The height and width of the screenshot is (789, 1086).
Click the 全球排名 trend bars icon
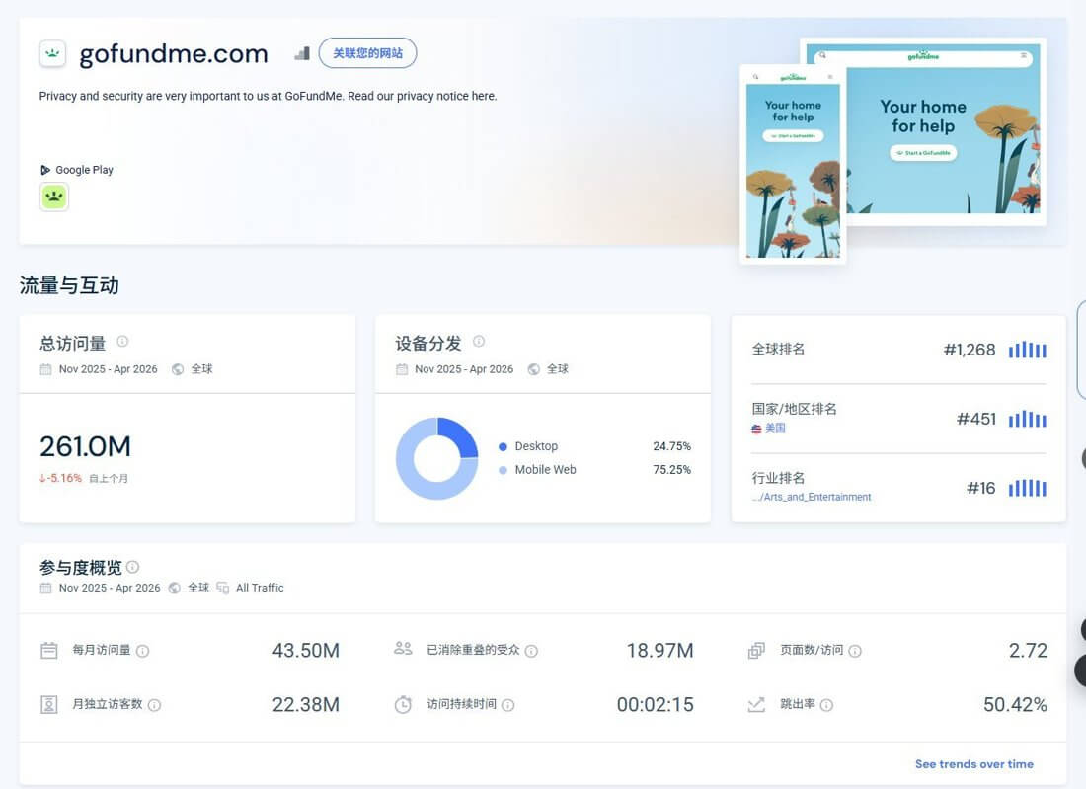click(x=1028, y=350)
